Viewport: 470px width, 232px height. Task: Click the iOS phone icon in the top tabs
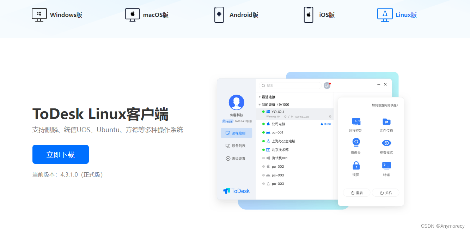[309, 15]
